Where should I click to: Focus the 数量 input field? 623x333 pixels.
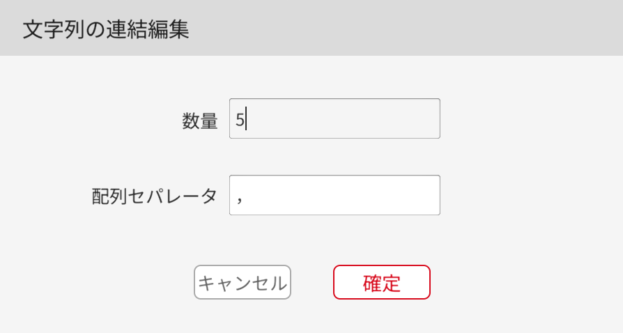point(334,118)
